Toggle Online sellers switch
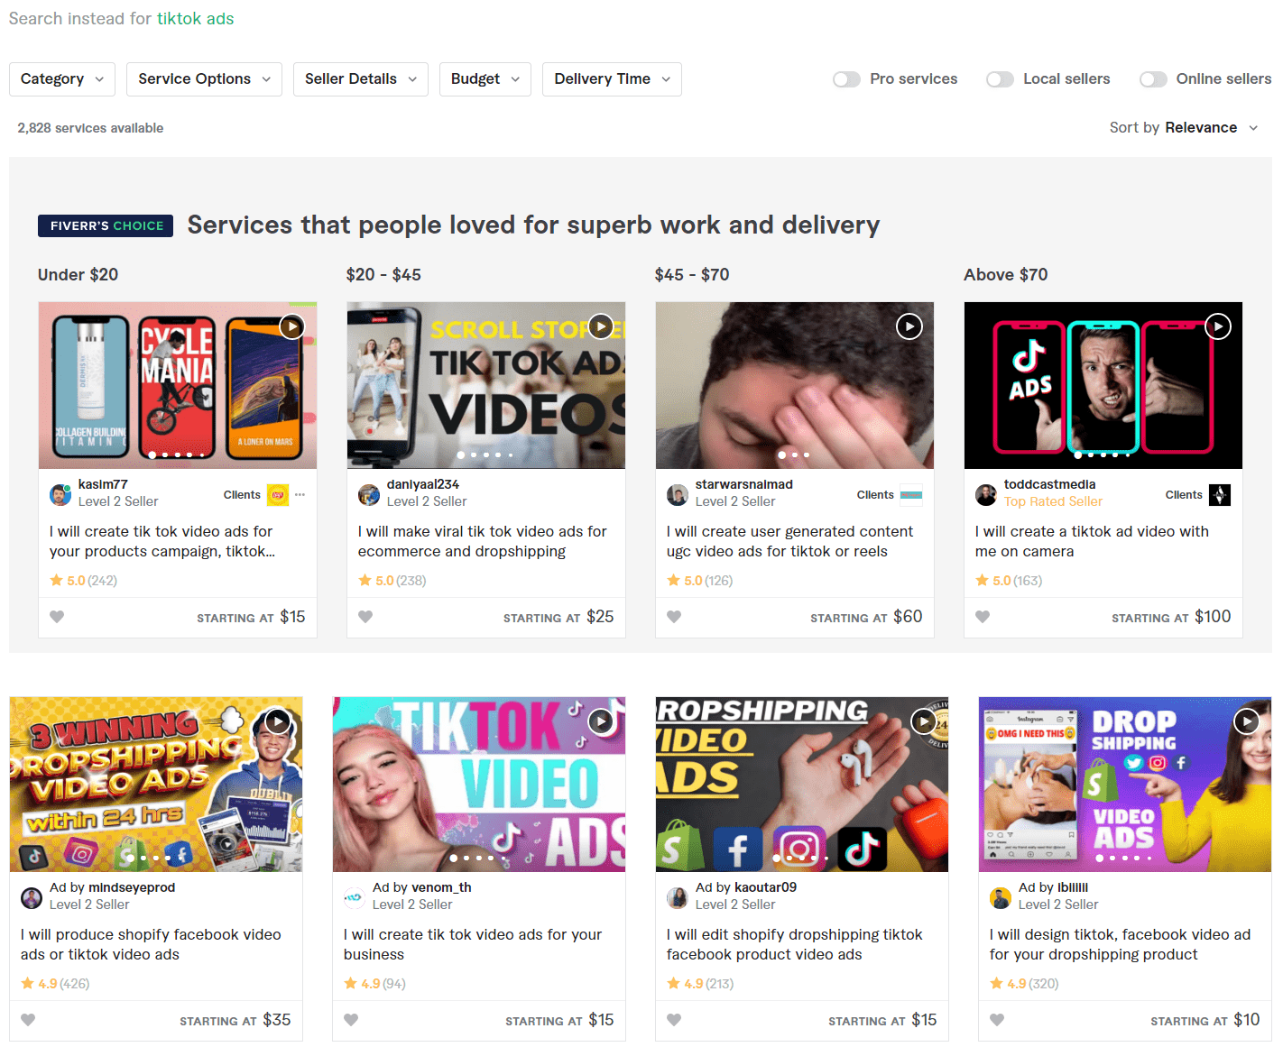 [1153, 79]
